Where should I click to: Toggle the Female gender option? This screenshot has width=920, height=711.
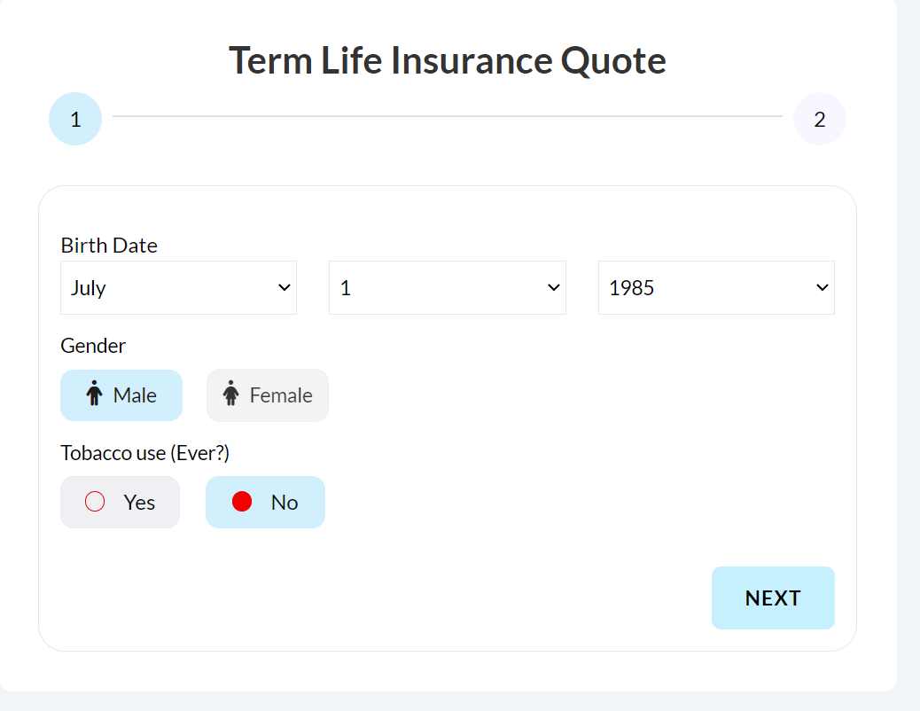click(267, 395)
